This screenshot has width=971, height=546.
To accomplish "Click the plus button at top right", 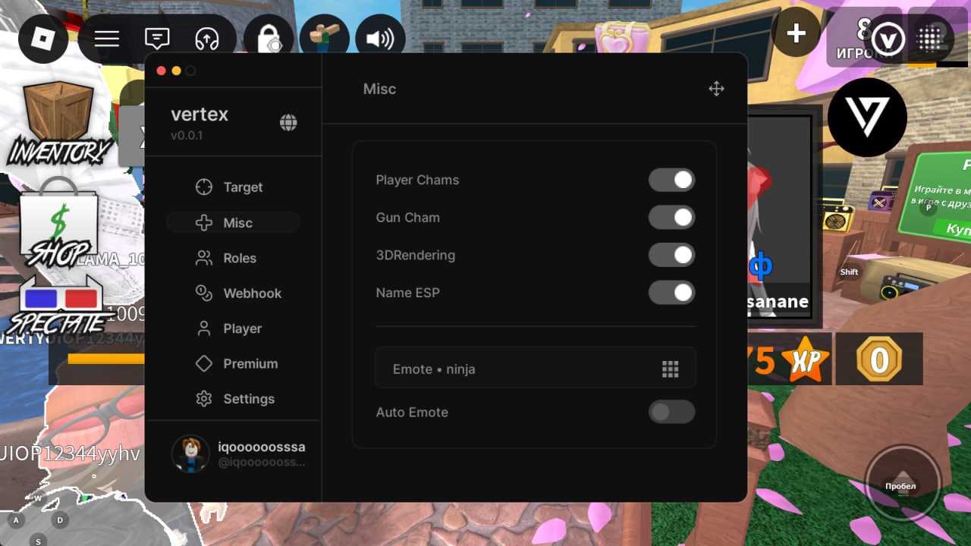I will pos(796,33).
